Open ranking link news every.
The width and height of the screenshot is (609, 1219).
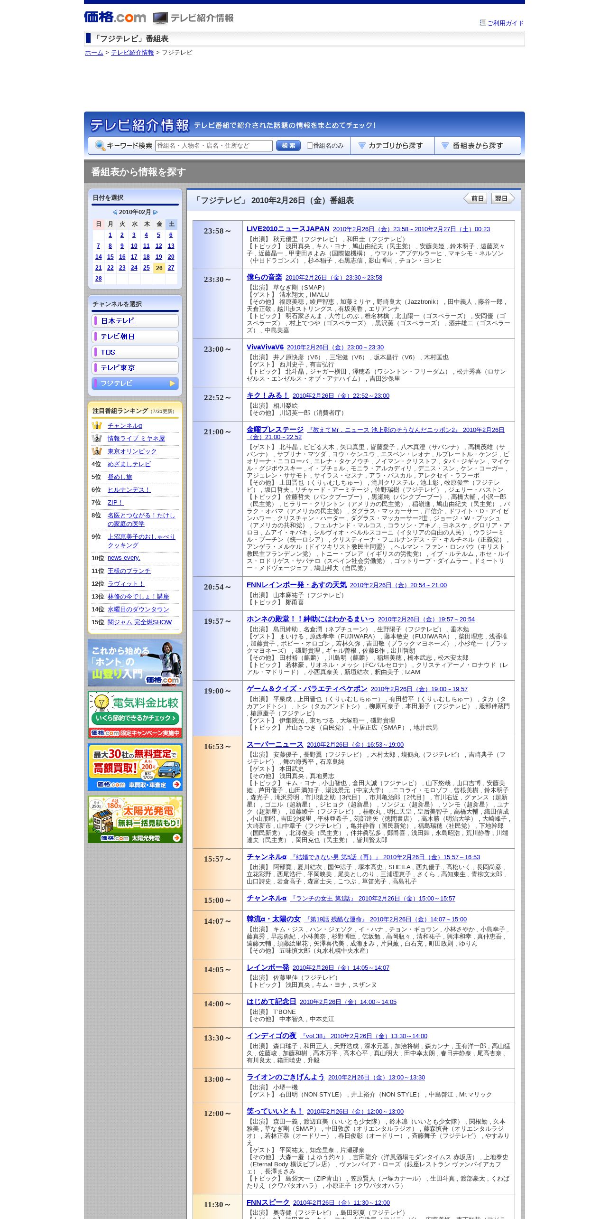coord(124,558)
